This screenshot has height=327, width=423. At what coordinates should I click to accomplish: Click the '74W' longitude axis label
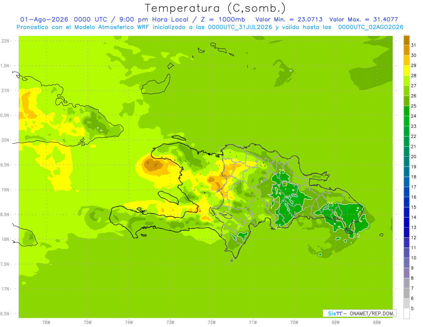click(129, 322)
